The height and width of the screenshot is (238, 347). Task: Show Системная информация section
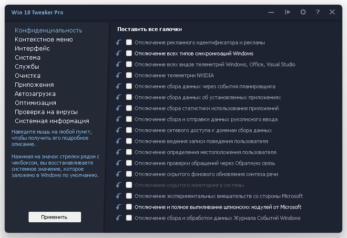coord(52,121)
